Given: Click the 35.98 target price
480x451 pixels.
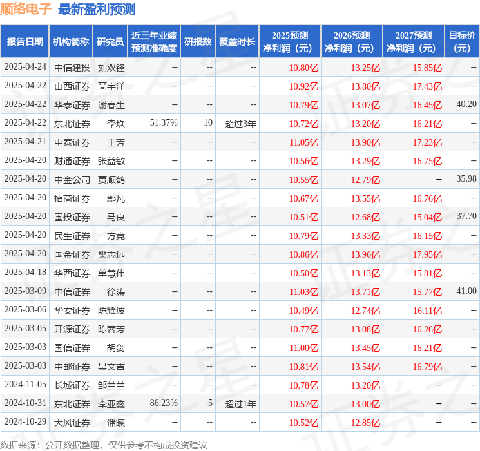Looking at the screenshot, I should (x=466, y=179).
